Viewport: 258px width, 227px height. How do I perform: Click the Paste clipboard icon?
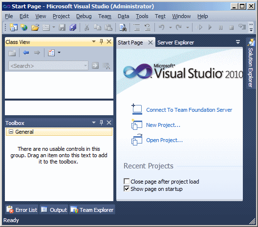[x=108, y=27]
